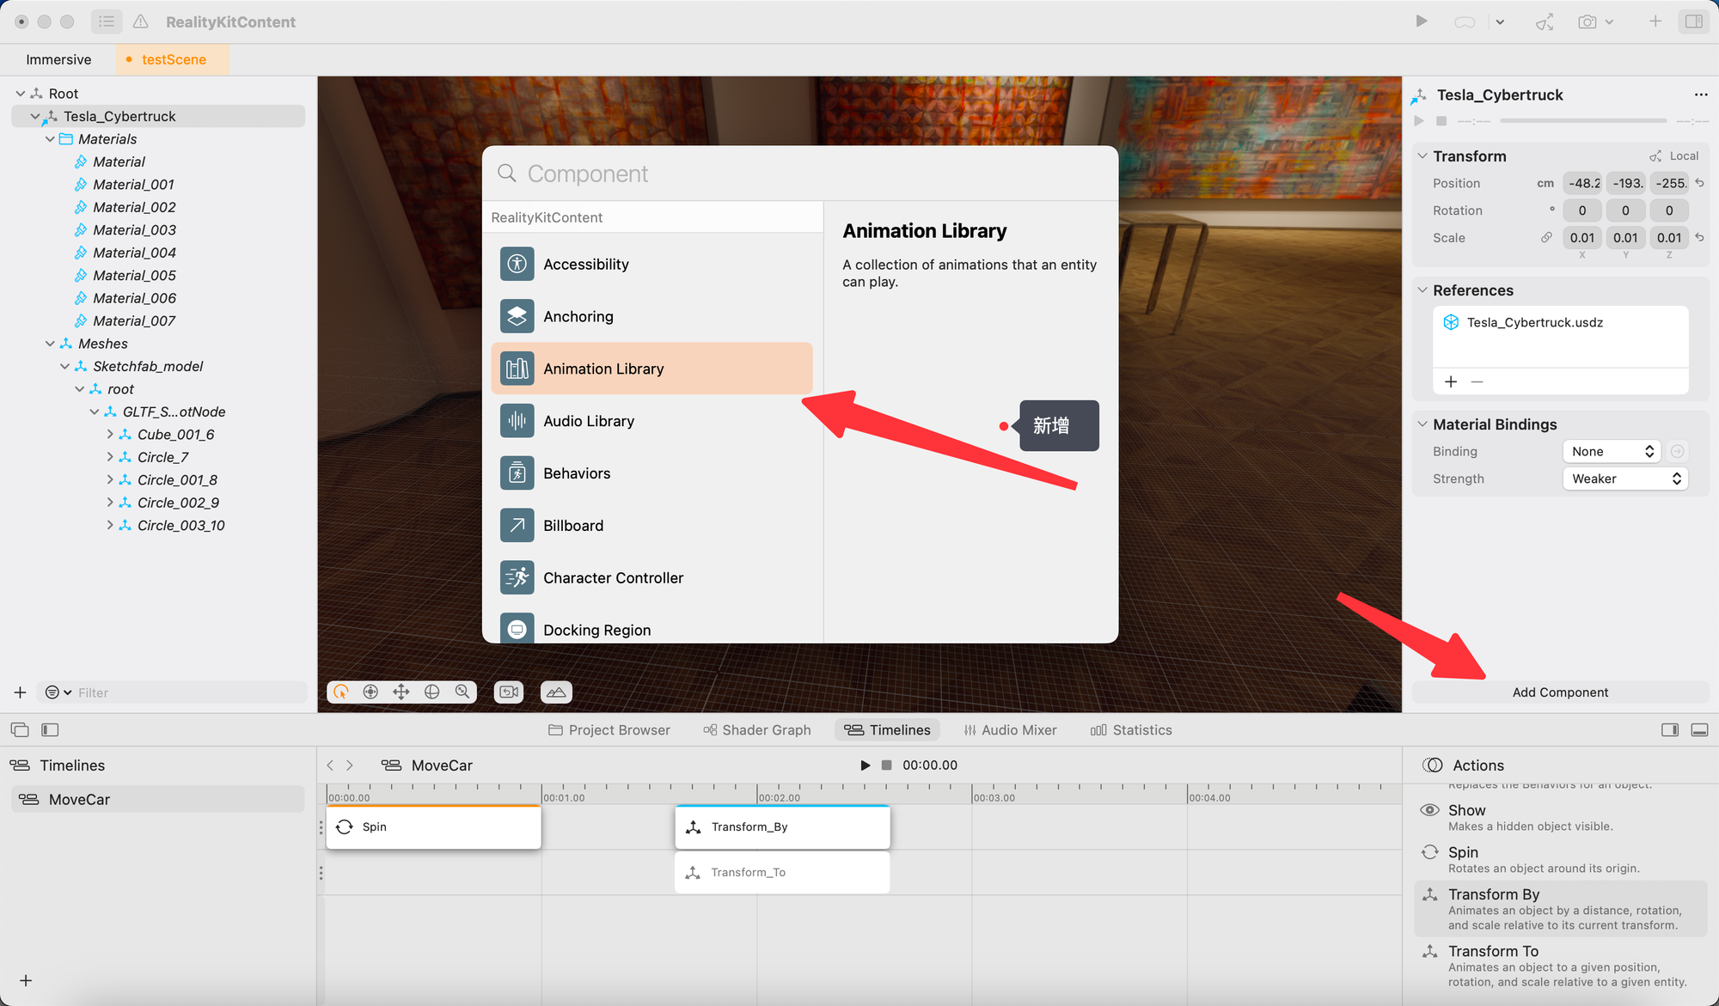Select the Transform To action
This screenshot has height=1006, width=1719.
(1560, 966)
